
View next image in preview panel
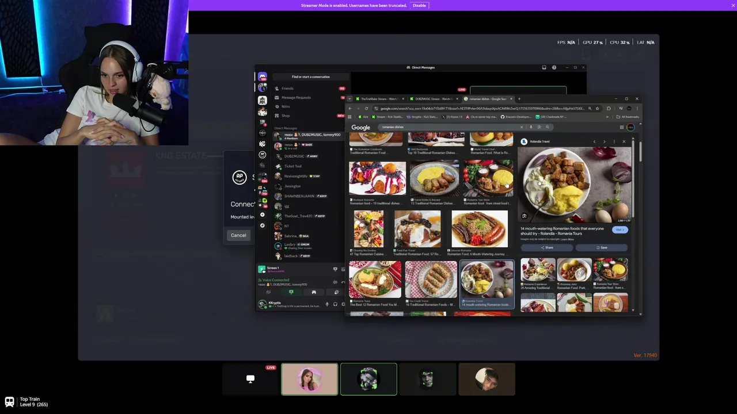point(604,141)
